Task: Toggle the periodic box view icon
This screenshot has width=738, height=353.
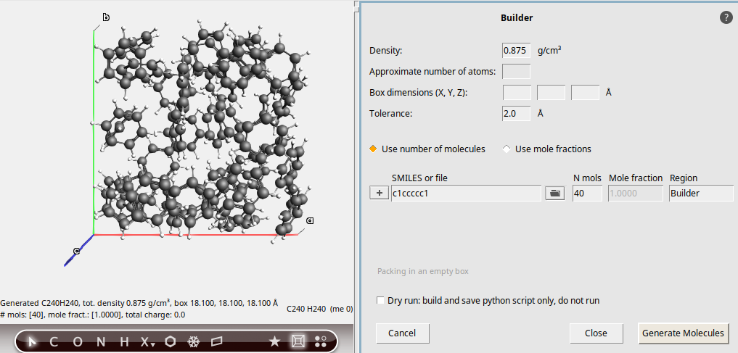Action: (x=298, y=341)
